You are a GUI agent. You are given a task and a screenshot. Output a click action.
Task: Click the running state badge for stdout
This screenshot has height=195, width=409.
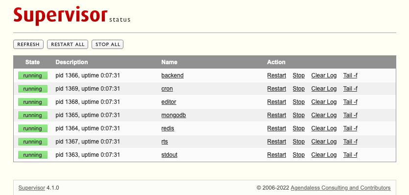(x=33, y=155)
